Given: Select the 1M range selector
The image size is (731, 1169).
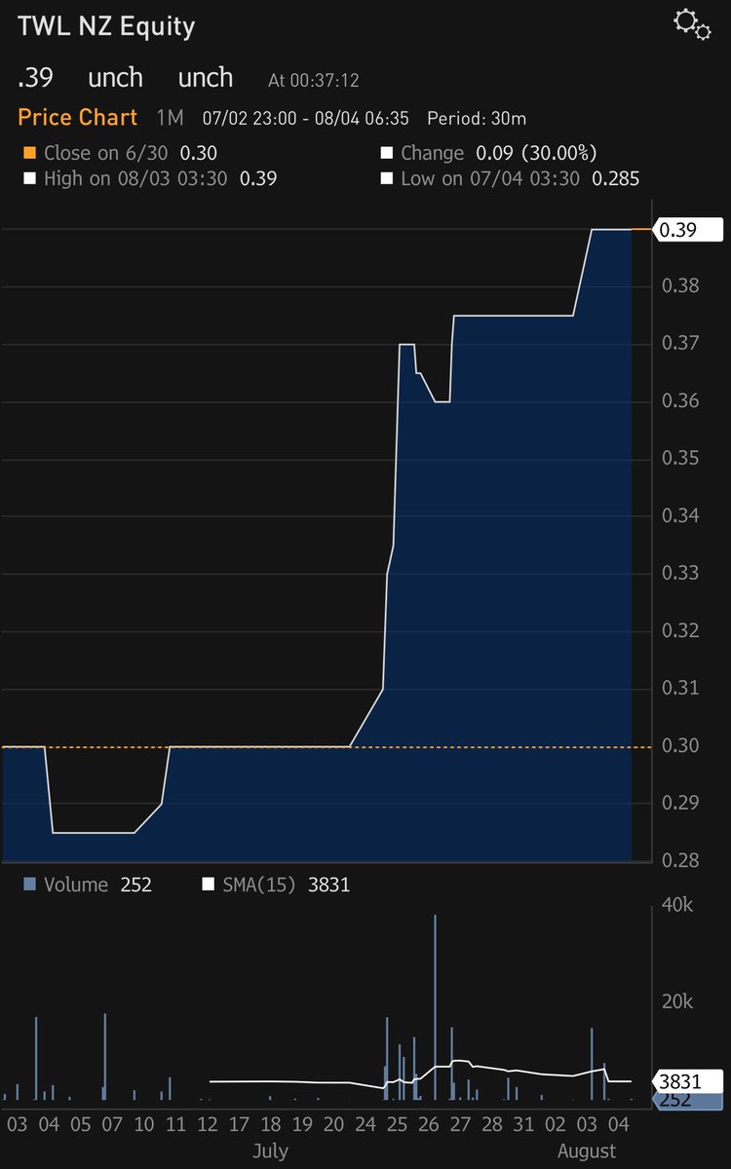Looking at the screenshot, I should coord(170,118).
